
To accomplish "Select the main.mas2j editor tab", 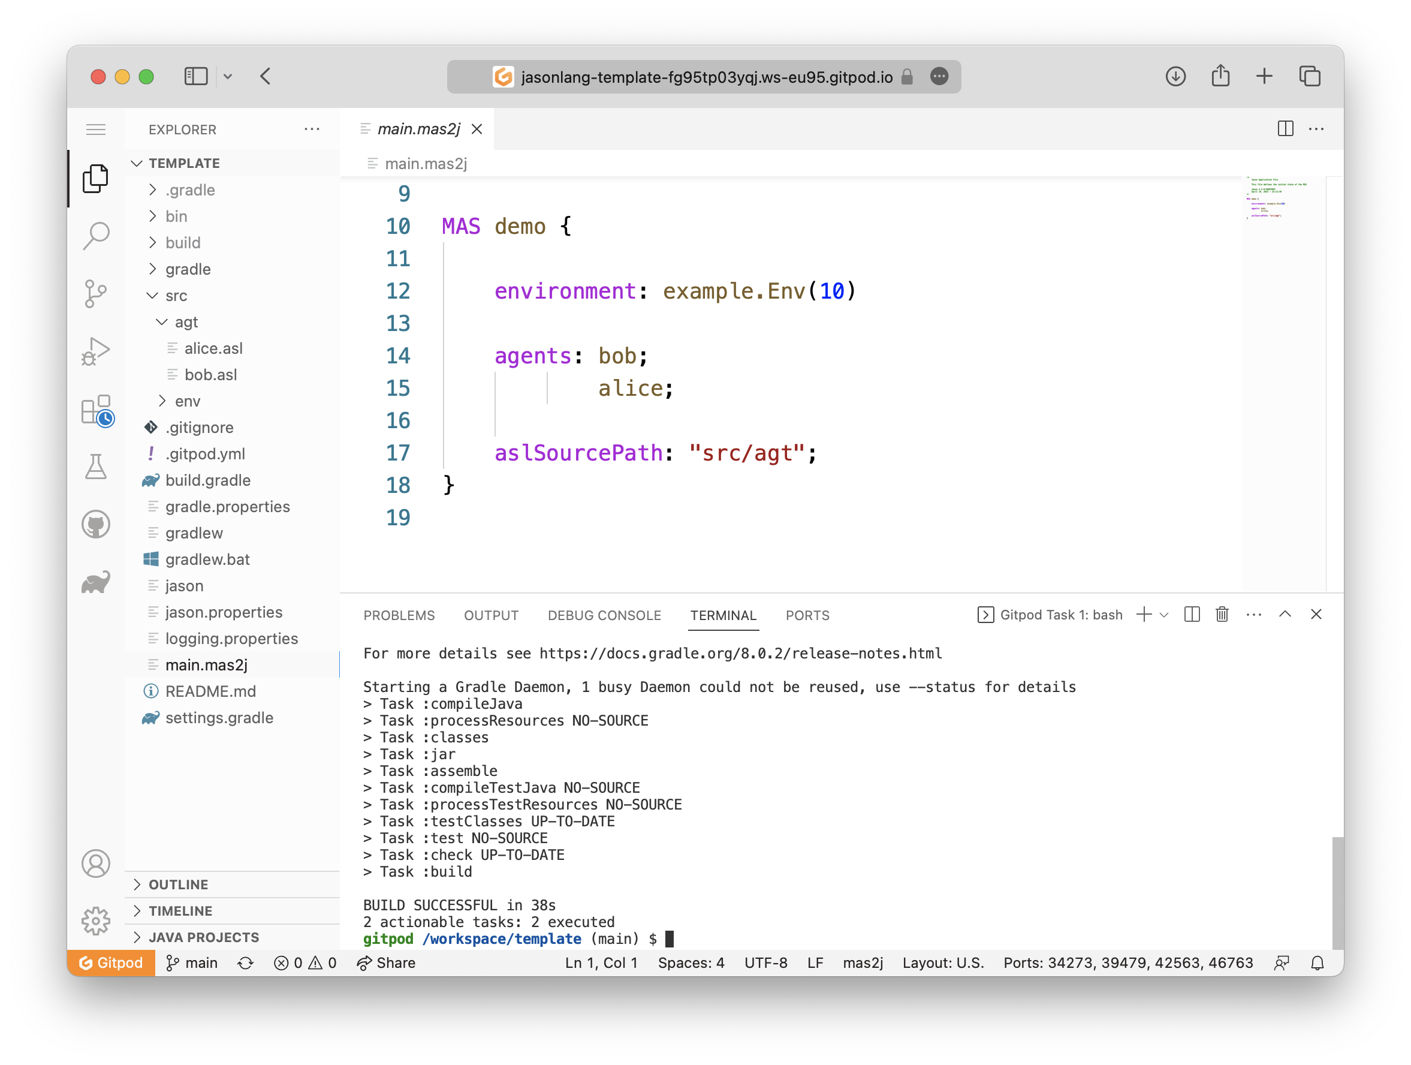I will pyautogui.click(x=417, y=129).
